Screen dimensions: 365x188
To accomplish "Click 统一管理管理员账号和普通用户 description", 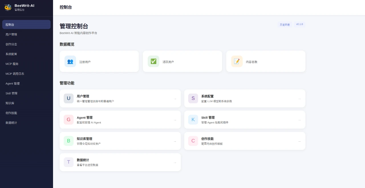I will tap(95, 101).
